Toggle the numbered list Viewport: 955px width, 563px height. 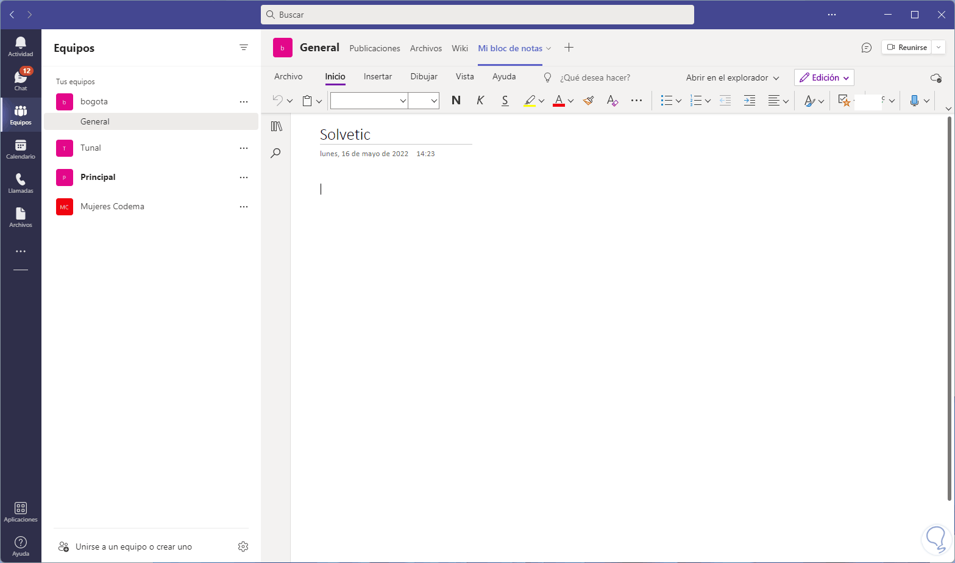tap(695, 101)
